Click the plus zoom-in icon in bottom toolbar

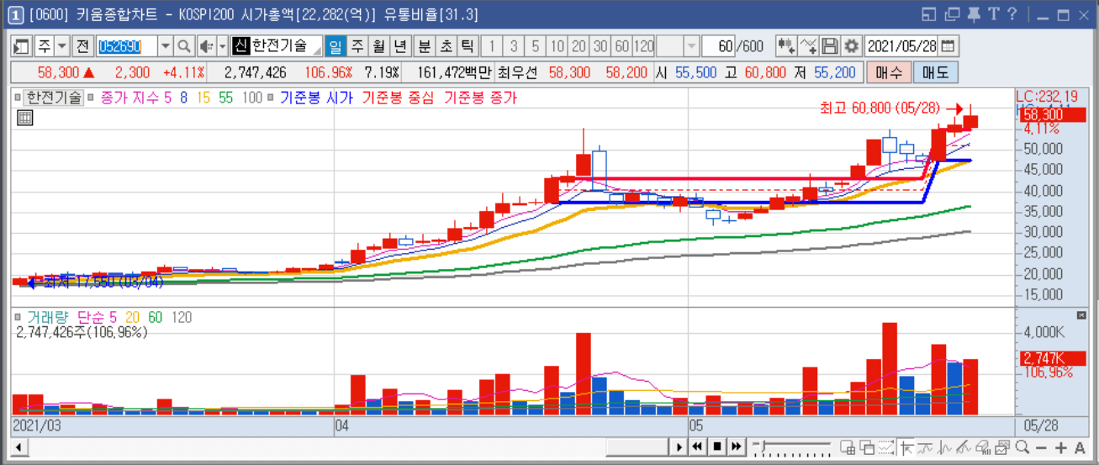point(1060,448)
